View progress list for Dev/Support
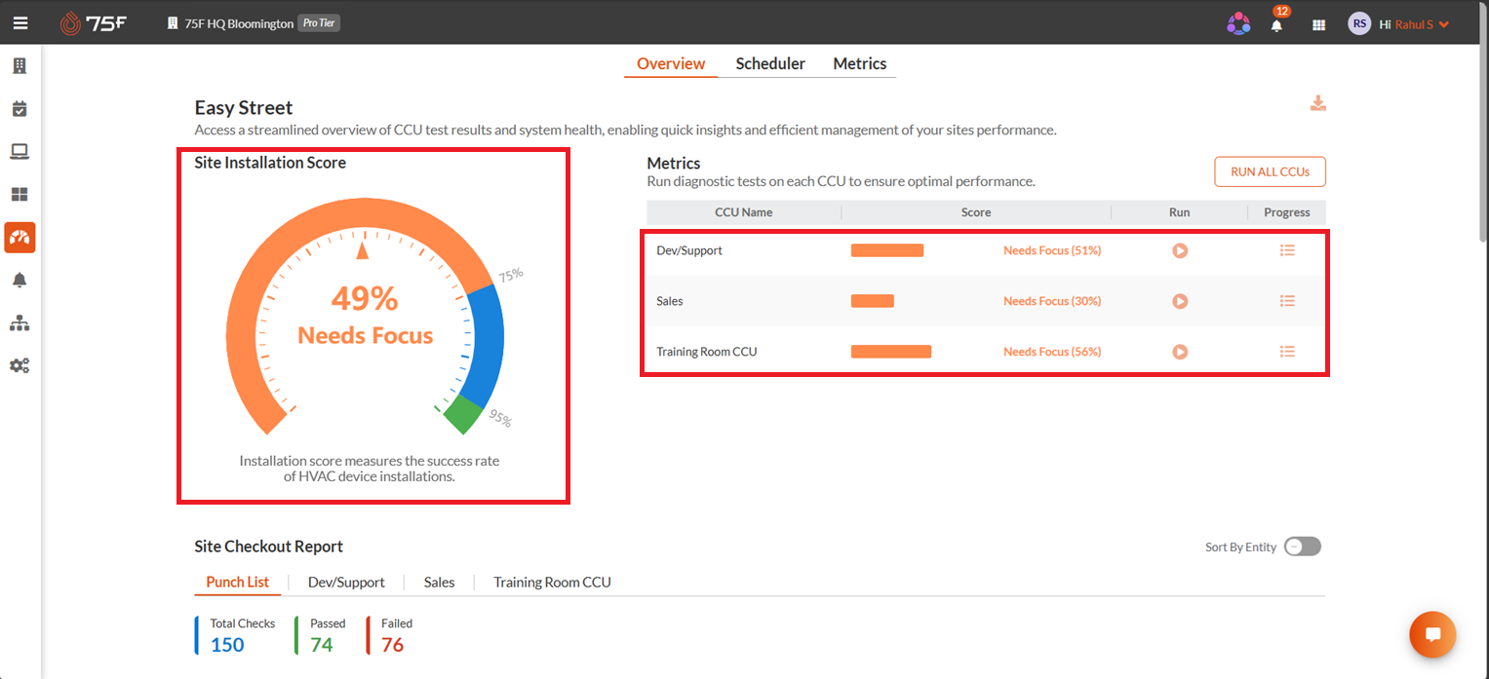 [1287, 250]
